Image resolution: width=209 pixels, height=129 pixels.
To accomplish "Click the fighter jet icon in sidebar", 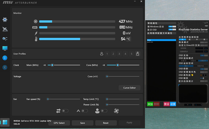I will [5, 29].
